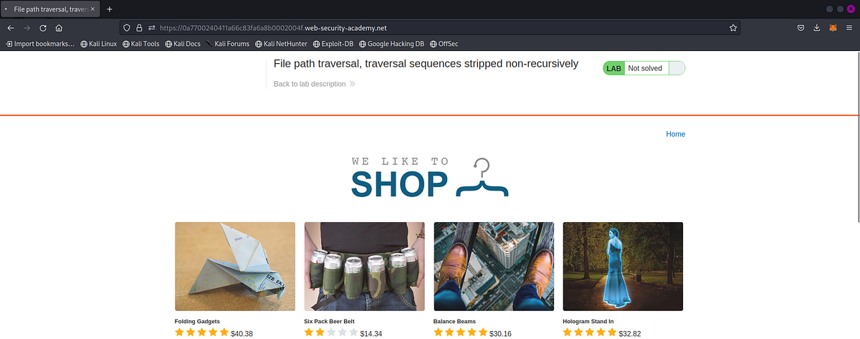The image size is (860, 339).
Task: Open the Folding Gadgets product image
Action: coord(235,266)
